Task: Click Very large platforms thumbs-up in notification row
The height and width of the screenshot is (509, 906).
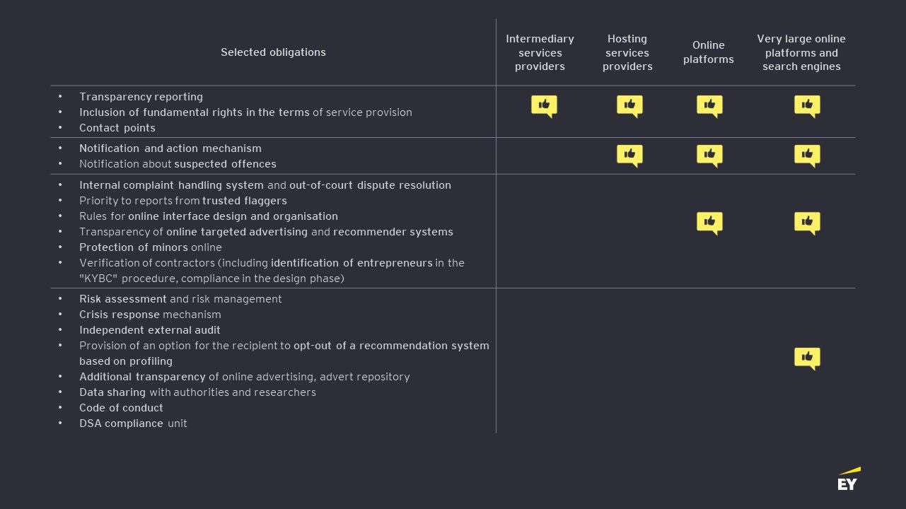Action: click(x=807, y=155)
